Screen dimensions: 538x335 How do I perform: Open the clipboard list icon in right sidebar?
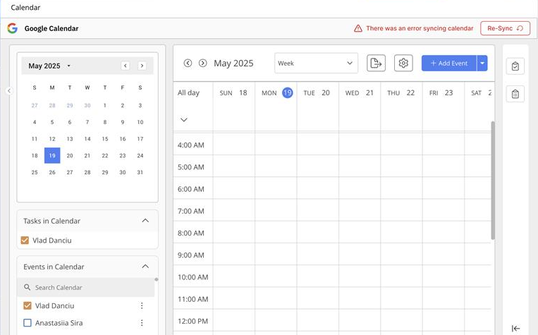pyautogui.click(x=515, y=94)
